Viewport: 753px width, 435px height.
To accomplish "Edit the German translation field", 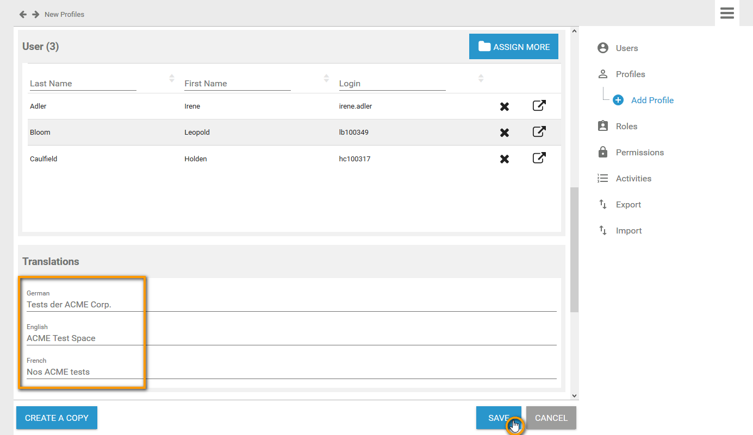I will coord(291,305).
